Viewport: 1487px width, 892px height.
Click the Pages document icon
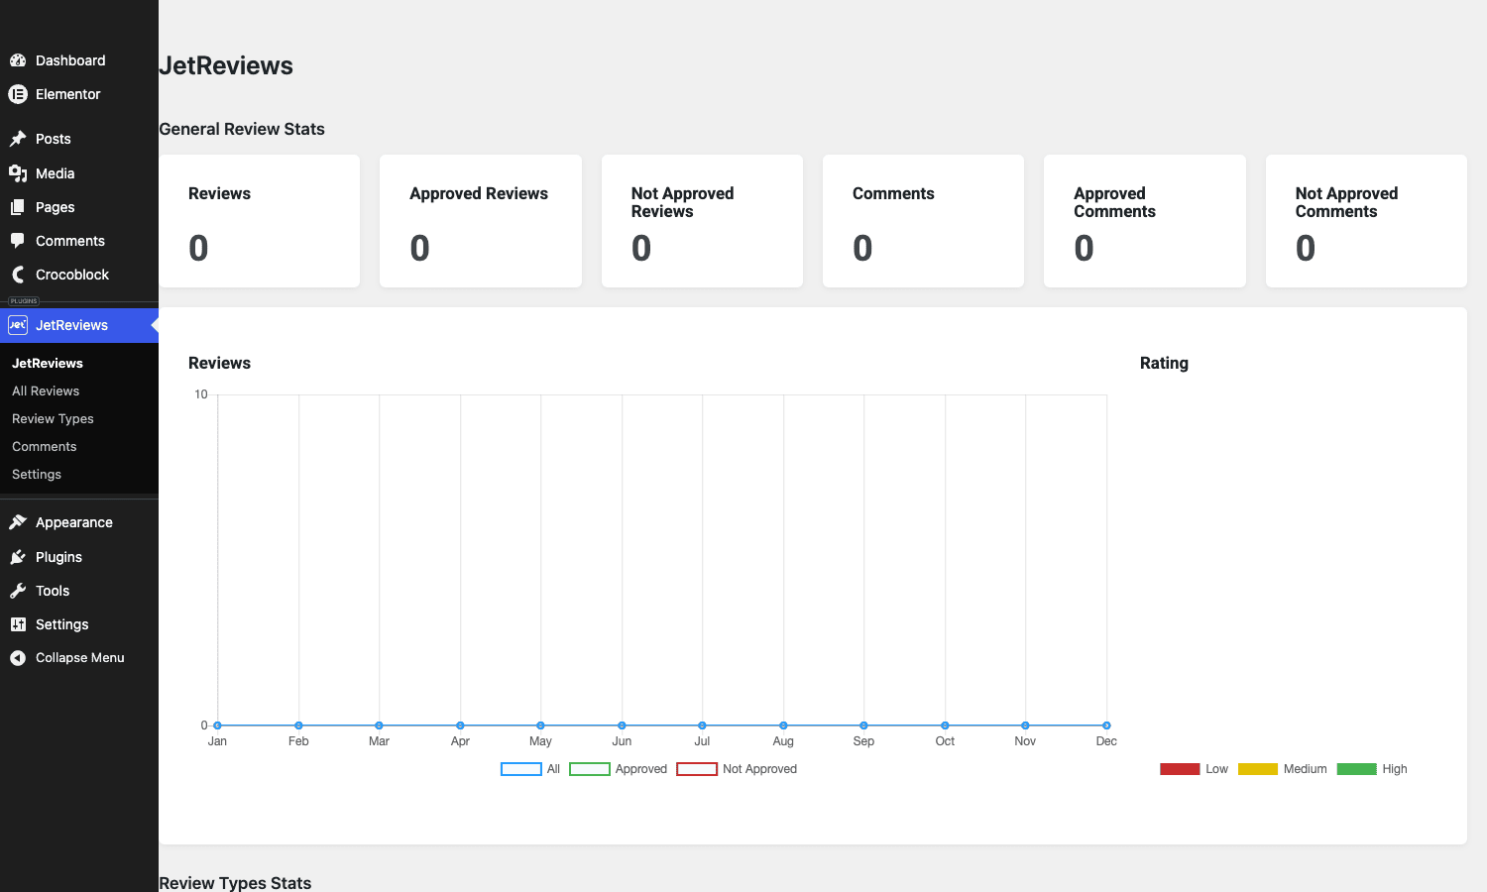[18, 207]
